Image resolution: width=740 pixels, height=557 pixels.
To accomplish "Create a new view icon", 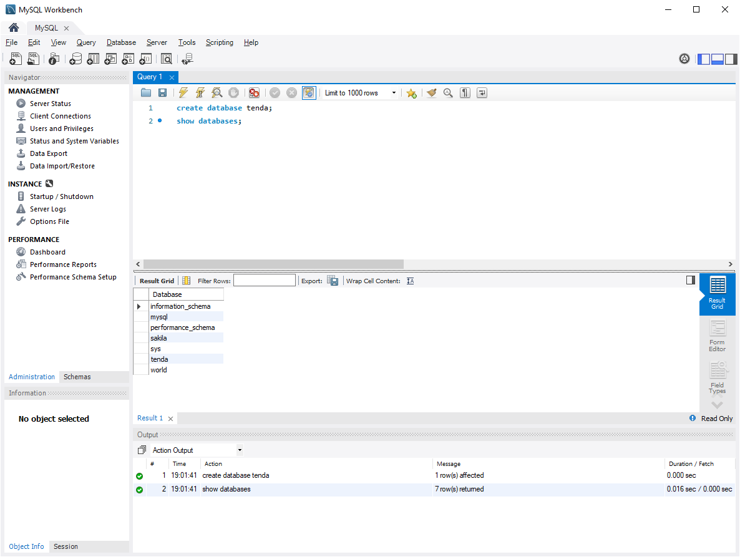I will [110, 59].
